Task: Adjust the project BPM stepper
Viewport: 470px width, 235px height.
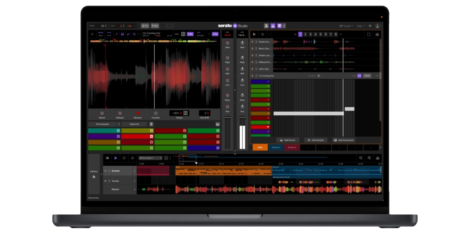Action: coord(106,26)
